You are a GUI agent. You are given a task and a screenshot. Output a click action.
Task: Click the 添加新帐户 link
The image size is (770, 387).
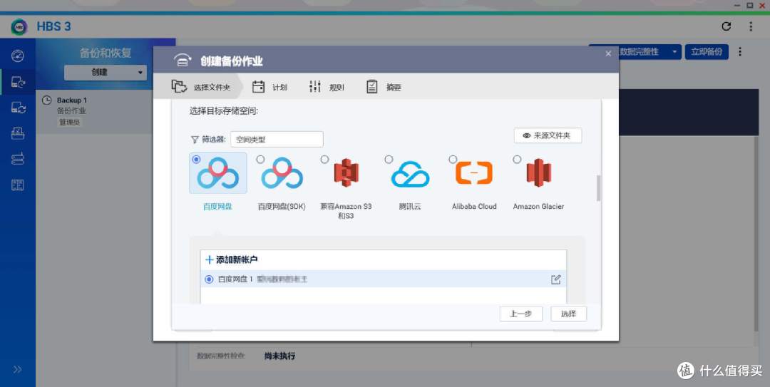237,260
